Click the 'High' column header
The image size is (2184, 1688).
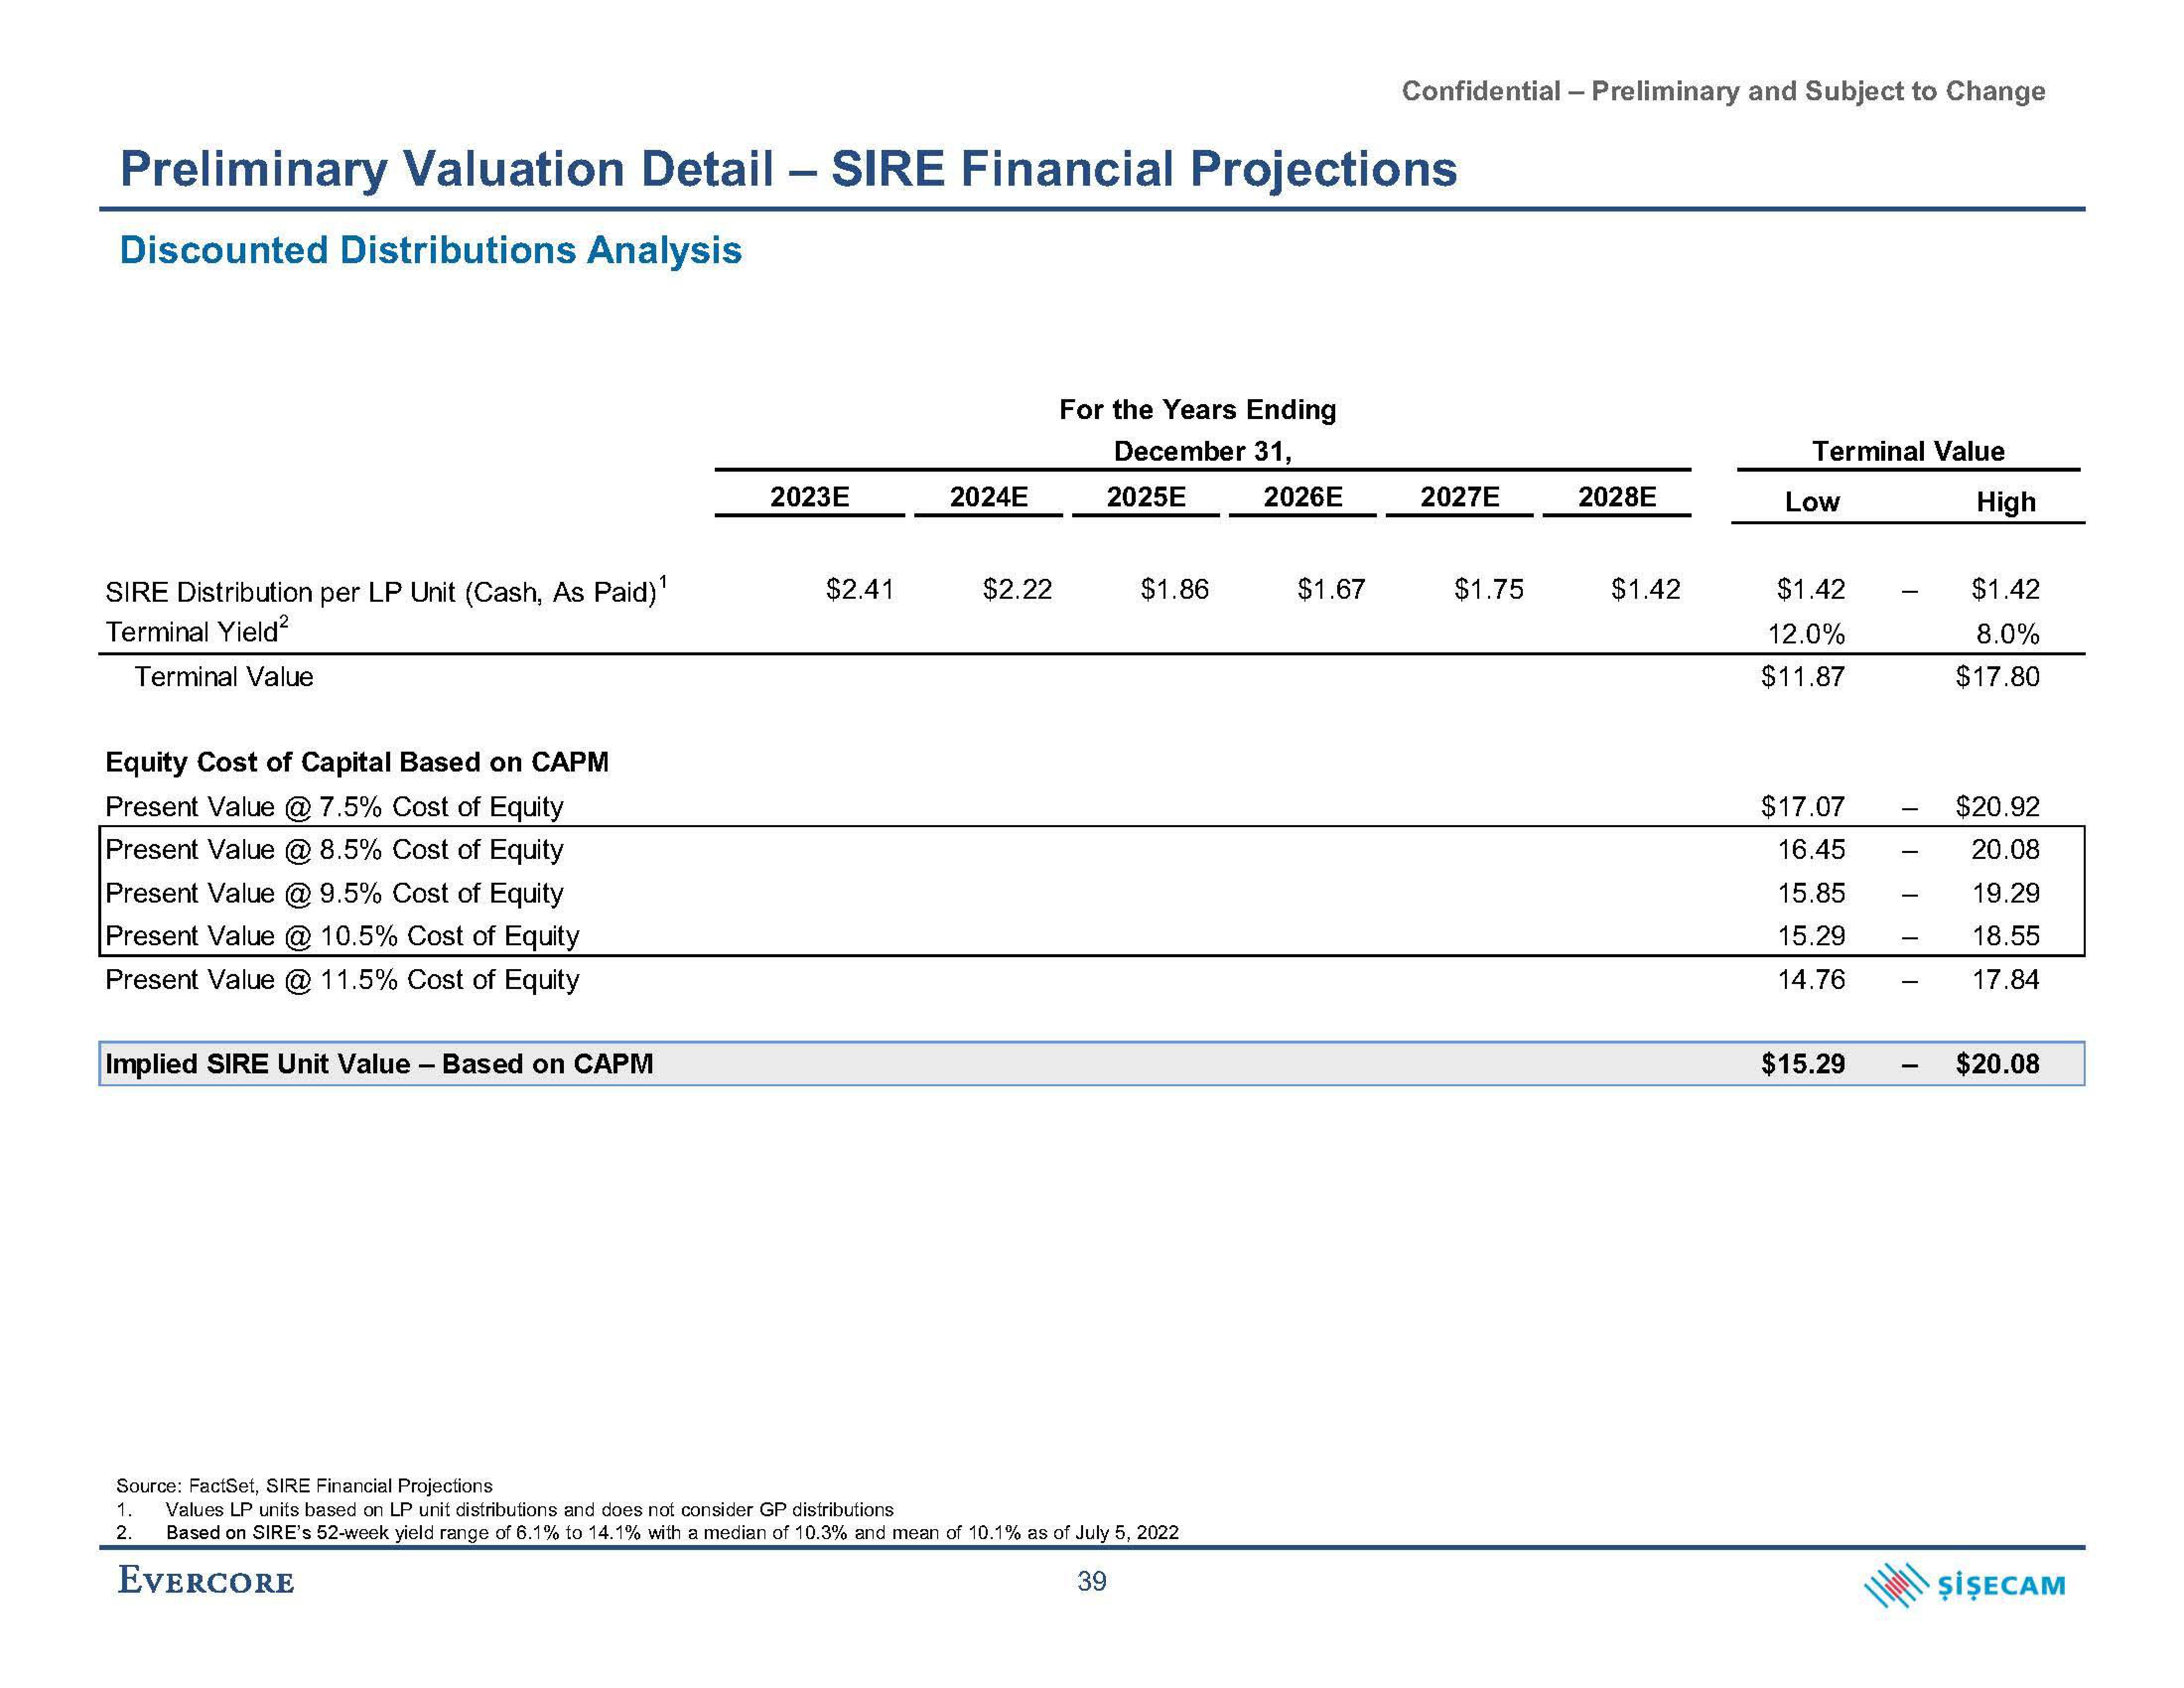(2005, 502)
